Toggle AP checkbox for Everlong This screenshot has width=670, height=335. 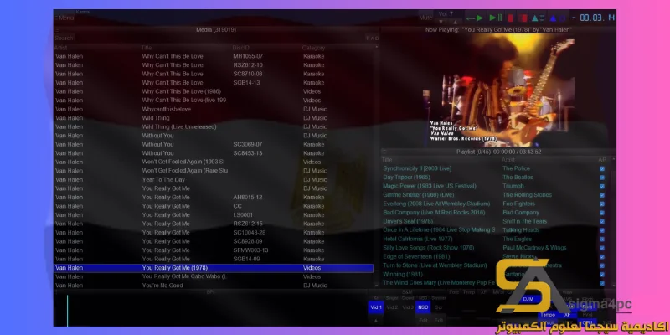[x=602, y=204]
